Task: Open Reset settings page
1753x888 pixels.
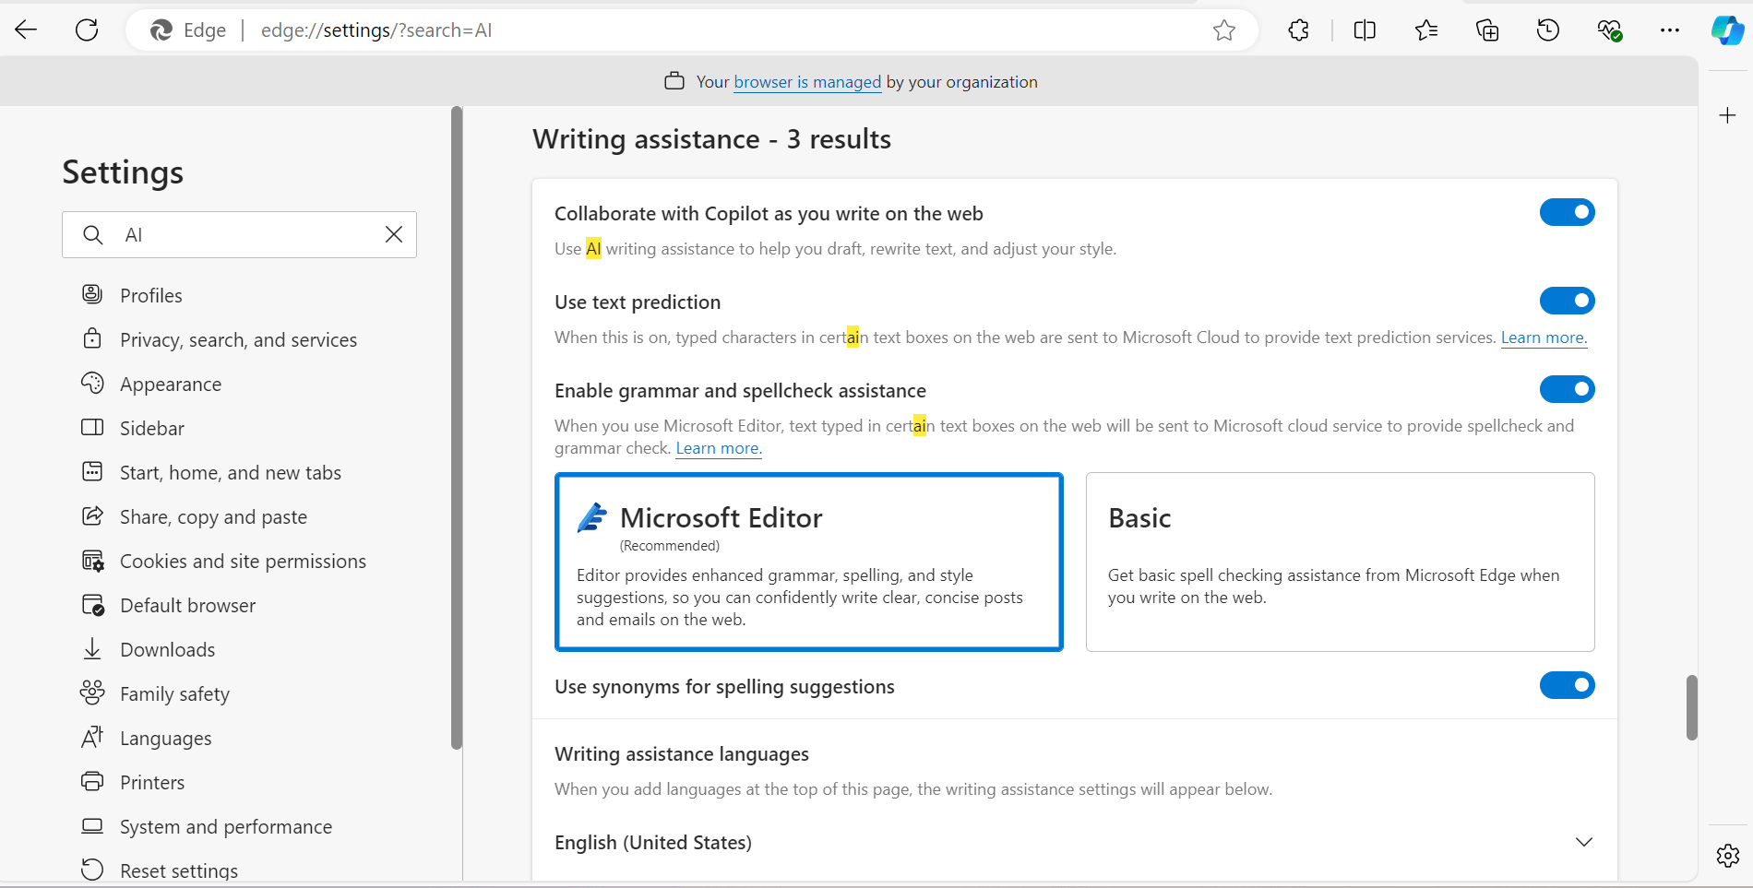Action: (179, 870)
